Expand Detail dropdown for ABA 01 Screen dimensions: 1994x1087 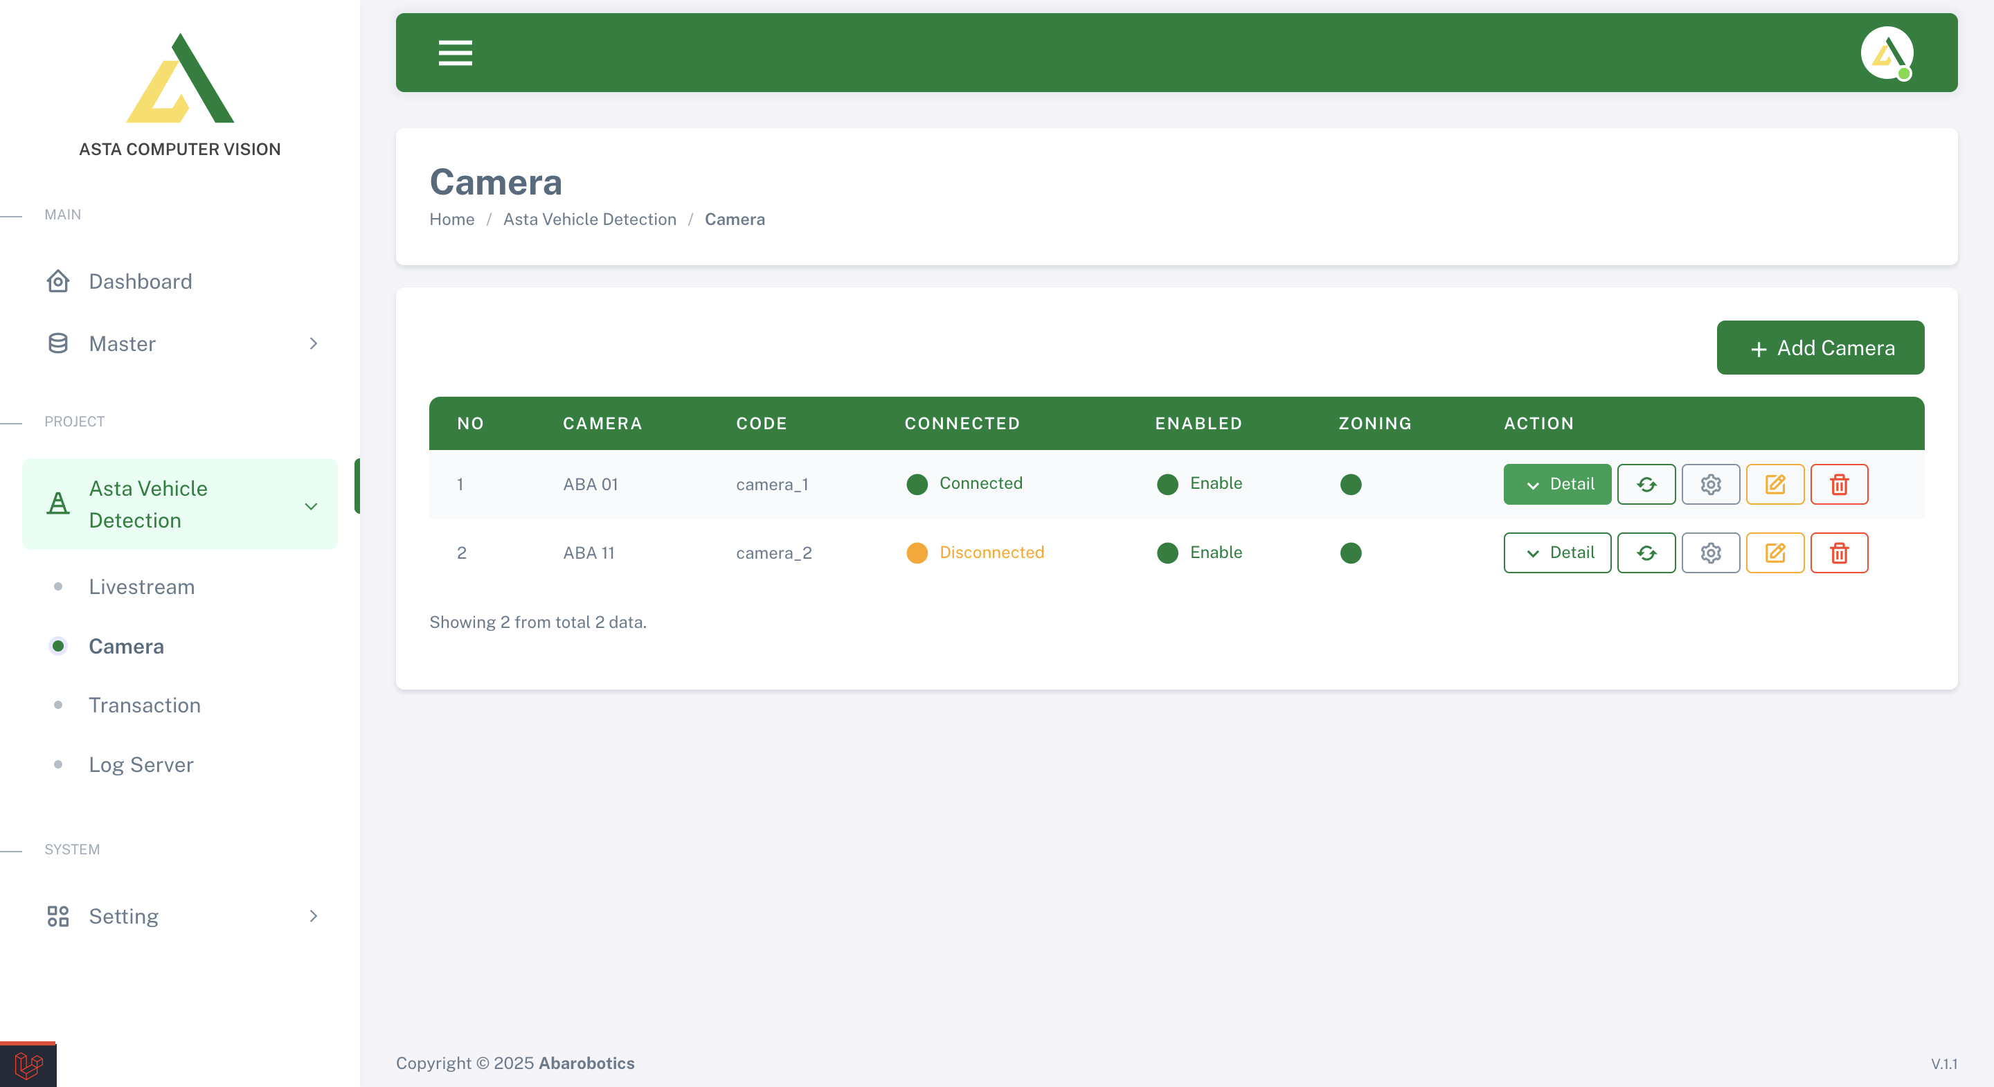[x=1557, y=484]
